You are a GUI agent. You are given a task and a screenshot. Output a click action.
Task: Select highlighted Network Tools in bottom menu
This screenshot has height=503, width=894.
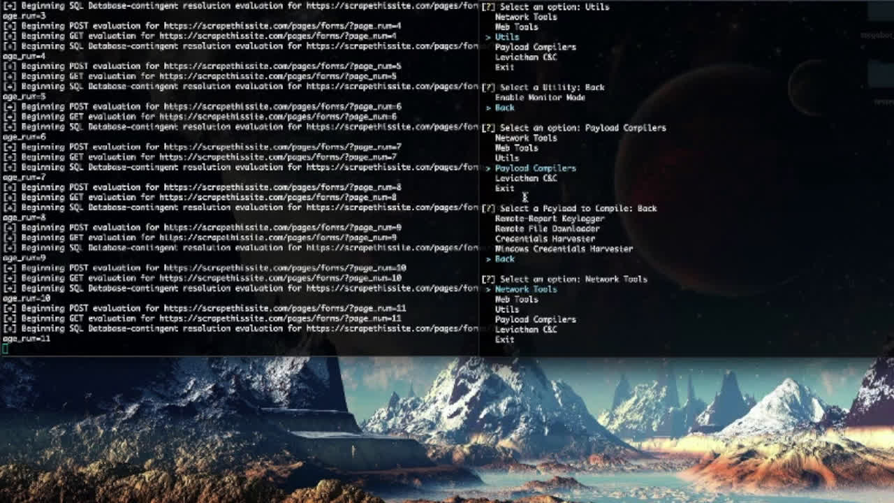tap(525, 289)
